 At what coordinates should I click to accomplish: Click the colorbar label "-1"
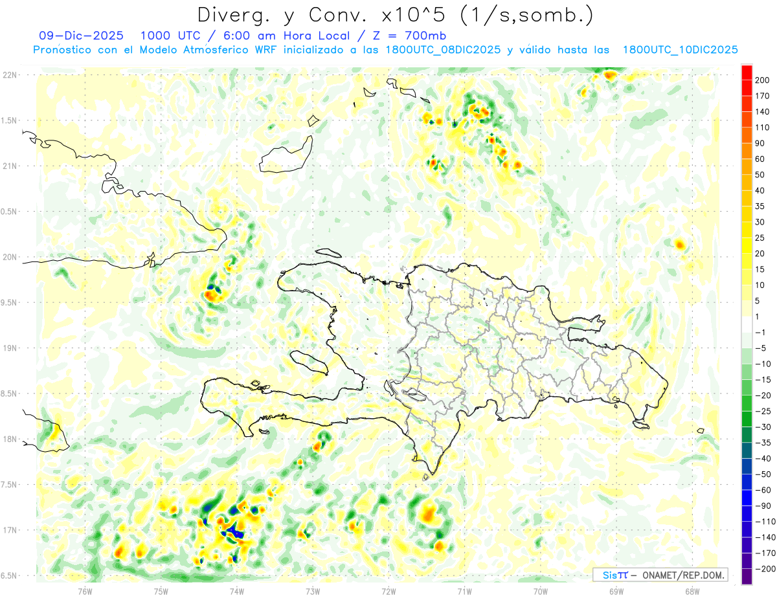click(x=760, y=332)
